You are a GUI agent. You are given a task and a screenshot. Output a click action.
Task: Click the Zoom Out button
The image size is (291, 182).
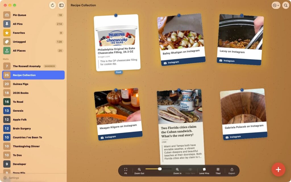[x=139, y=171]
